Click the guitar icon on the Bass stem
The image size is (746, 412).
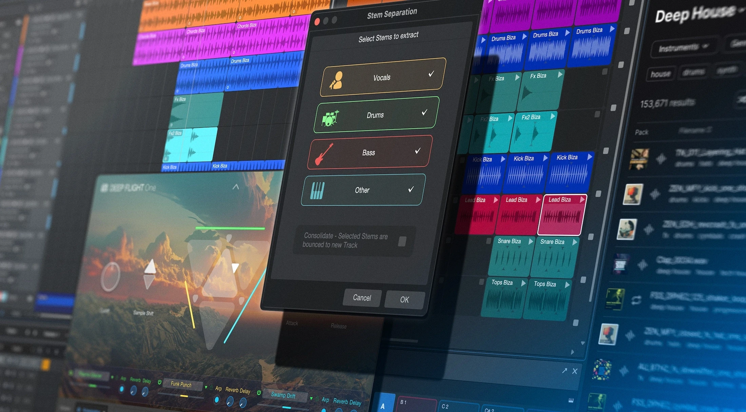(x=324, y=154)
